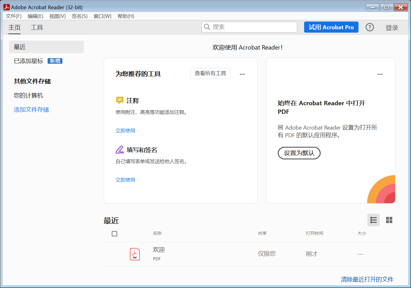This screenshot has height=288, width=411.
Task: Click the magnifier icon in search box
Action: [207, 27]
